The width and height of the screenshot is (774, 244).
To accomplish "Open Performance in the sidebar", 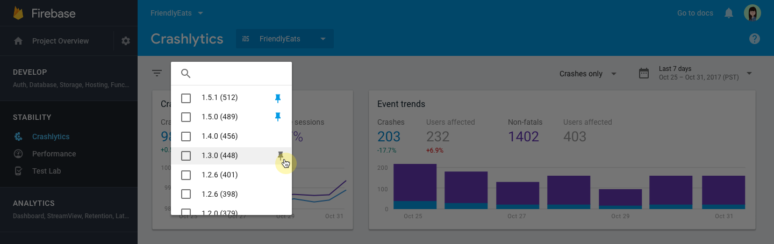I will pos(54,154).
